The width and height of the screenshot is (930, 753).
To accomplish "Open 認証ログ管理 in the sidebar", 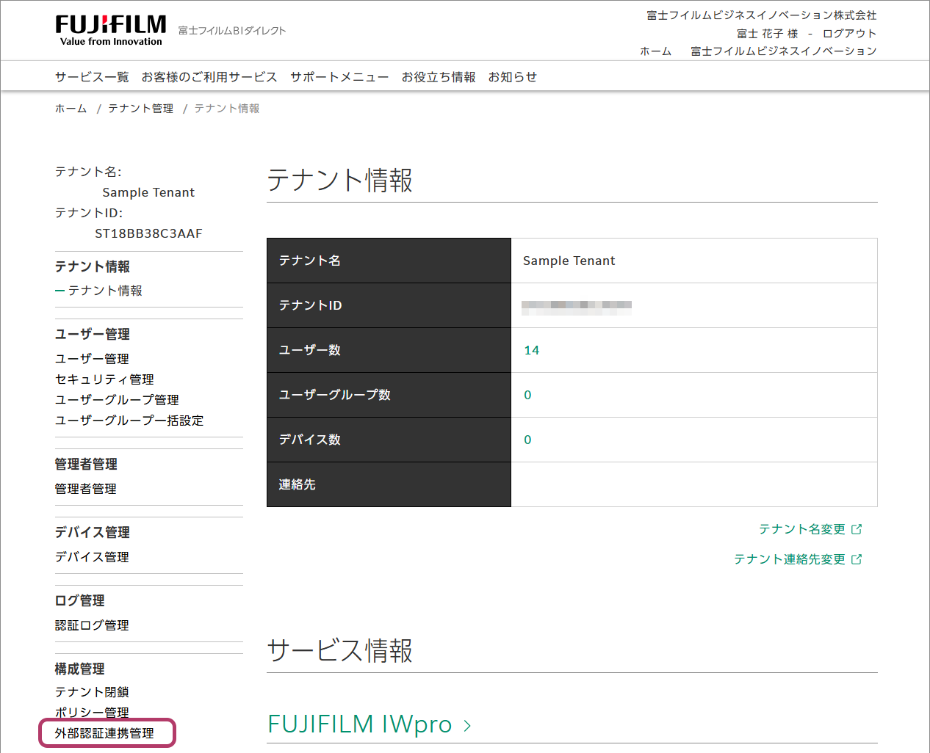I will click(x=92, y=625).
